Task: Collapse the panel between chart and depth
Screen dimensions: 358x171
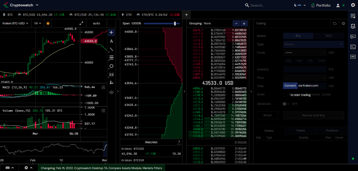Action: pos(118,91)
